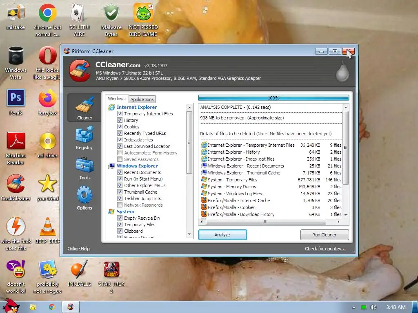Select 'System - Memory Dumps' result row

pos(271,187)
